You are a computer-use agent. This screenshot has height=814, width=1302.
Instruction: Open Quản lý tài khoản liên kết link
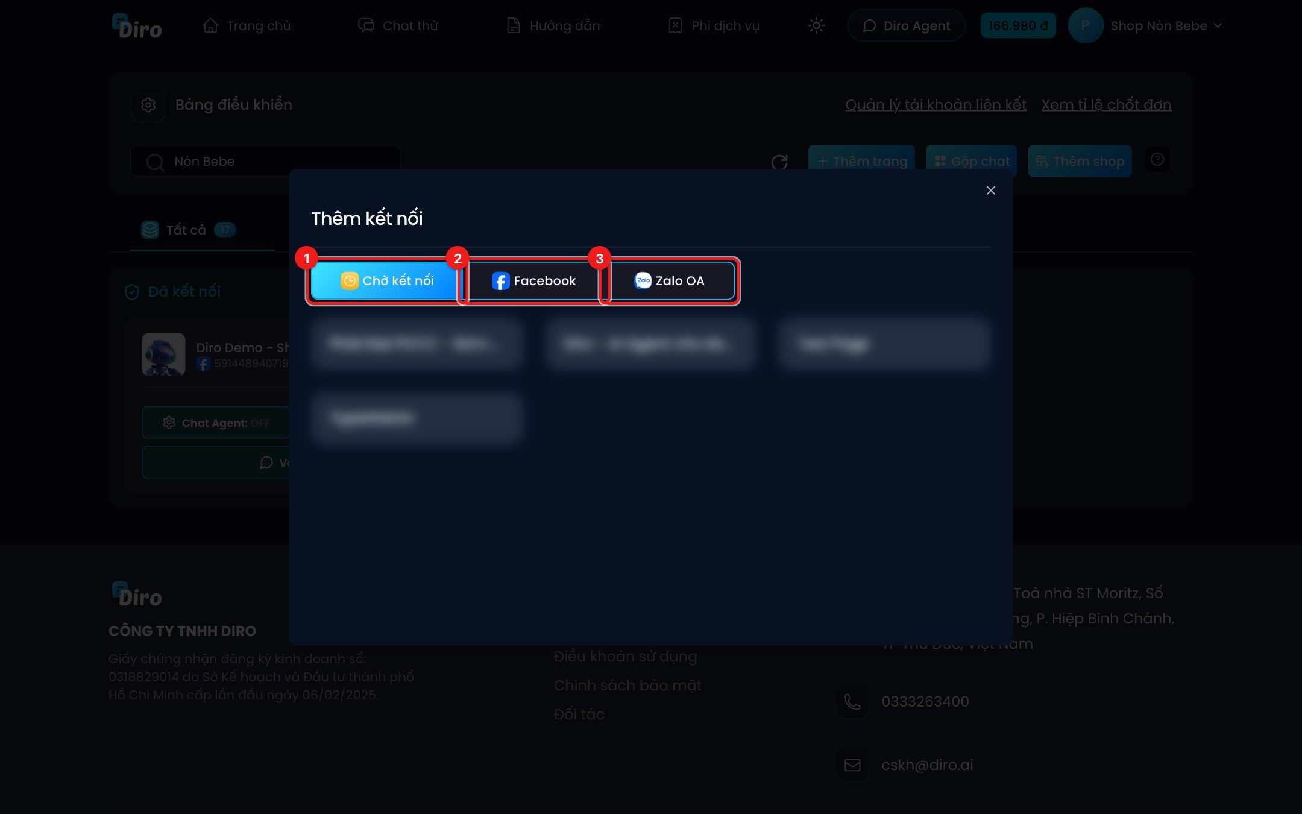pos(936,105)
